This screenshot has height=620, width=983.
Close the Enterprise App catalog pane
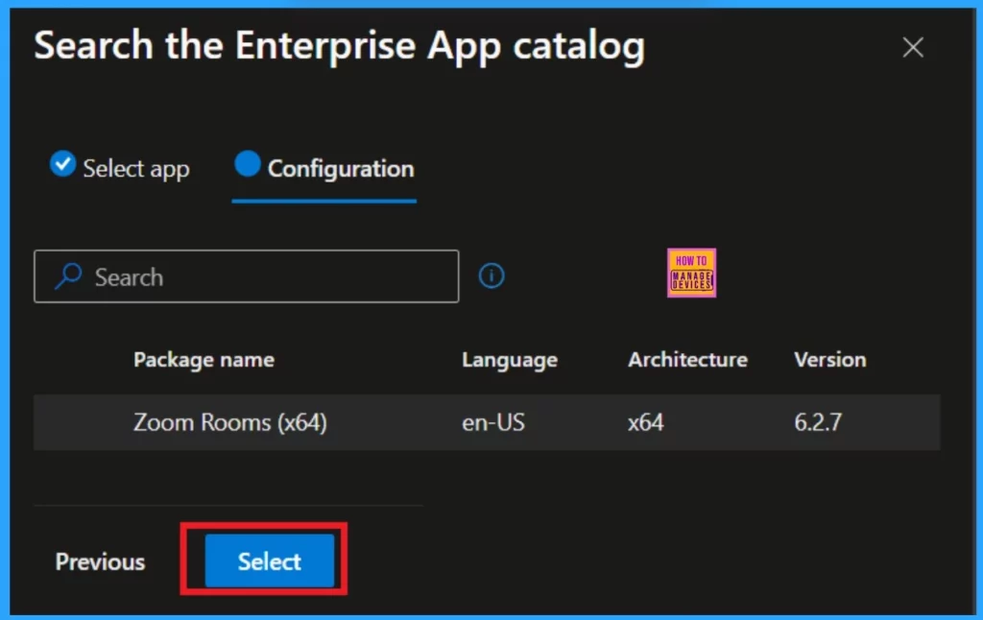tap(913, 48)
